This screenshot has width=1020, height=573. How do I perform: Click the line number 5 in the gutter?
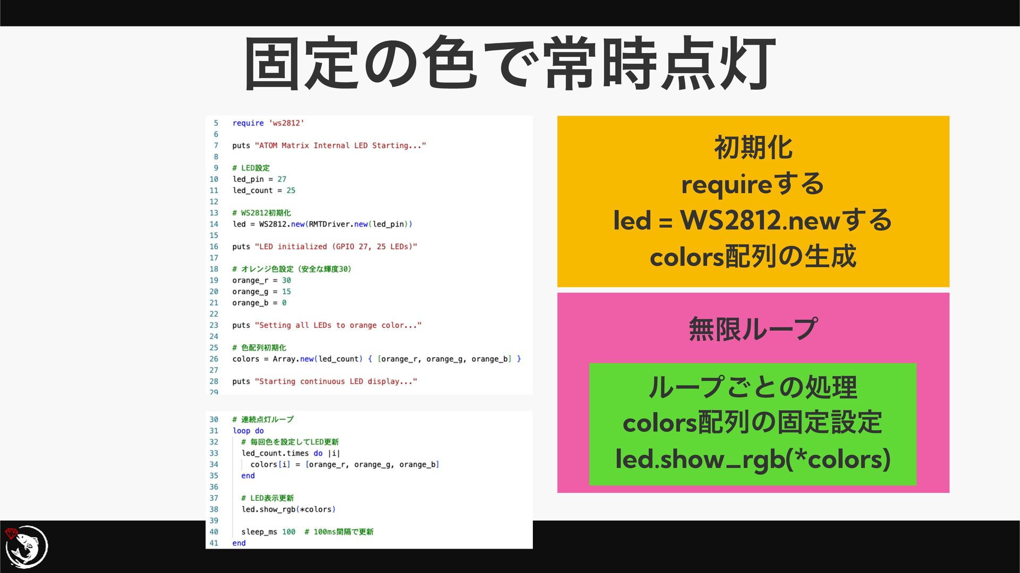[216, 123]
